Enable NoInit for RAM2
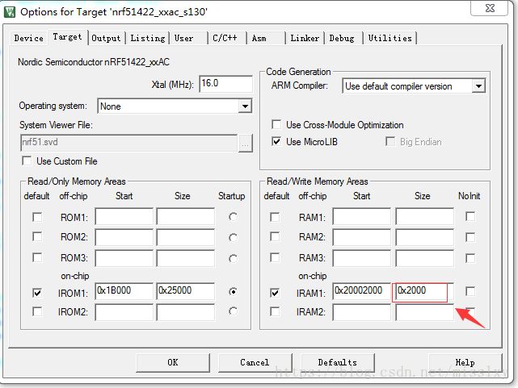This screenshot has width=518, height=388. tap(470, 237)
